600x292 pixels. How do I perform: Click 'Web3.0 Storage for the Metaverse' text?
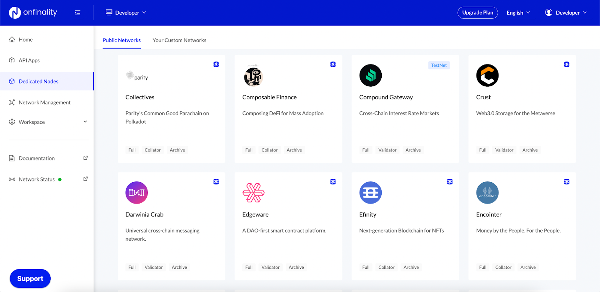click(x=516, y=113)
